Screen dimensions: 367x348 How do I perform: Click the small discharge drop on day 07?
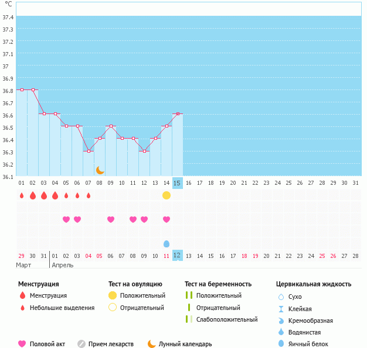click(89, 195)
